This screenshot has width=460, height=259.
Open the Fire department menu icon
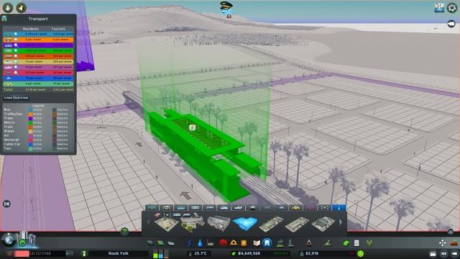(x=234, y=243)
